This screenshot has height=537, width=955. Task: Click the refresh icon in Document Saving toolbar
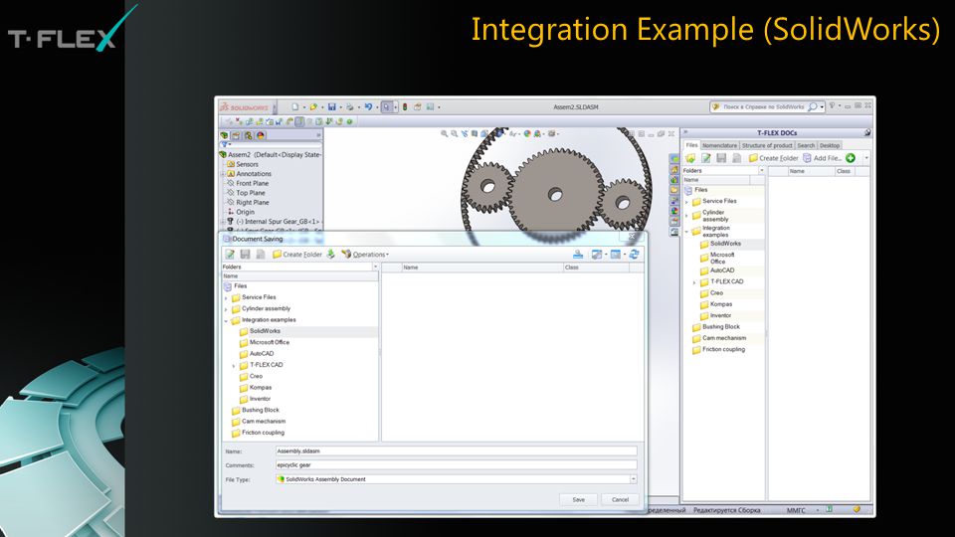pos(634,254)
